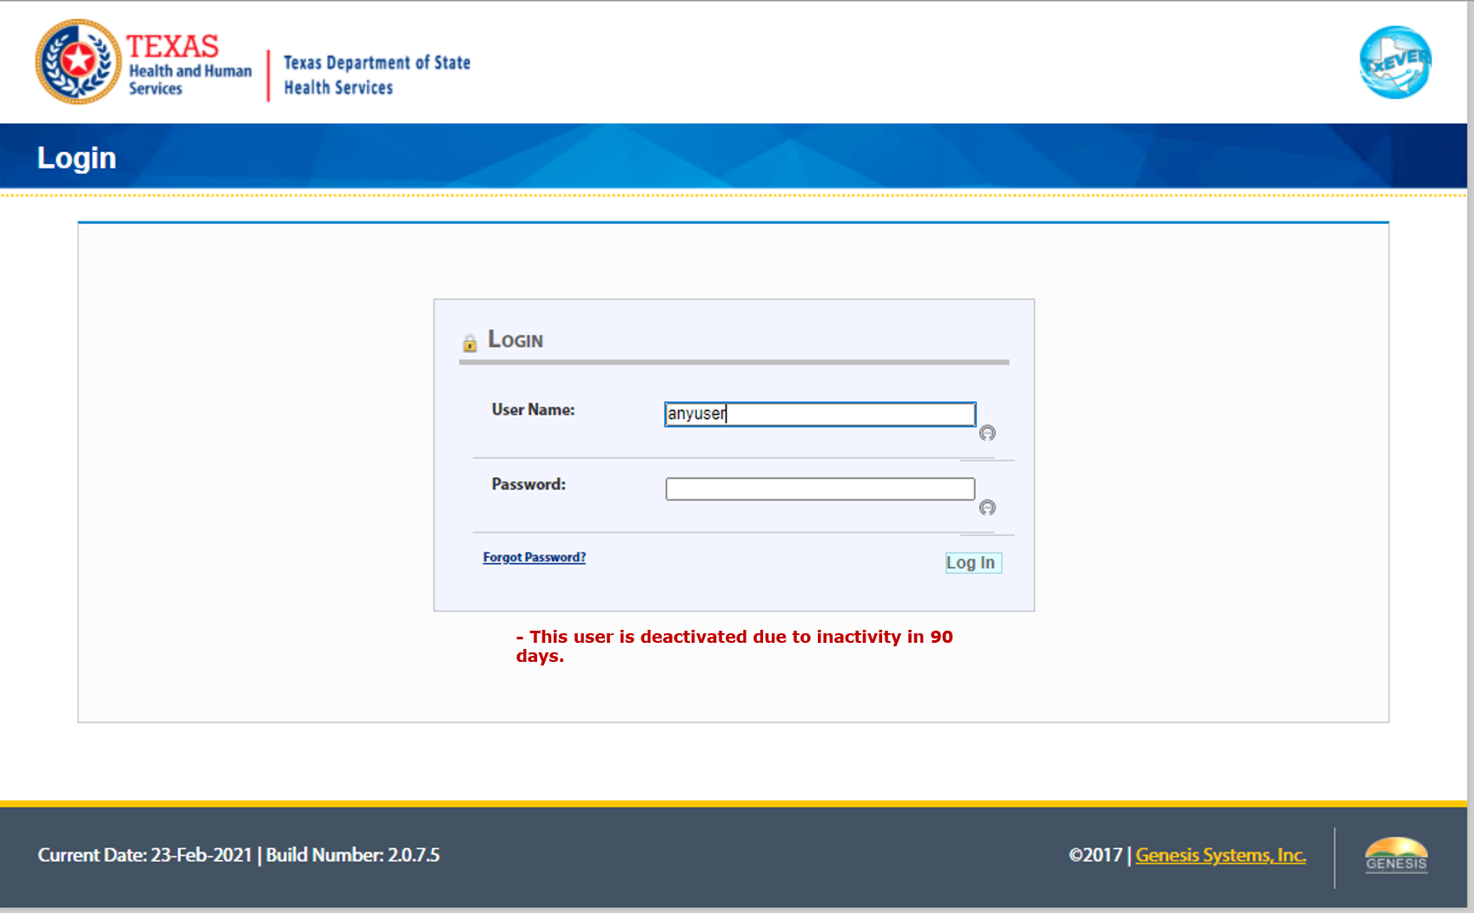Screen dimensions: 1474x913
Task: Click the Login title in the blue banner
Action: 76,158
